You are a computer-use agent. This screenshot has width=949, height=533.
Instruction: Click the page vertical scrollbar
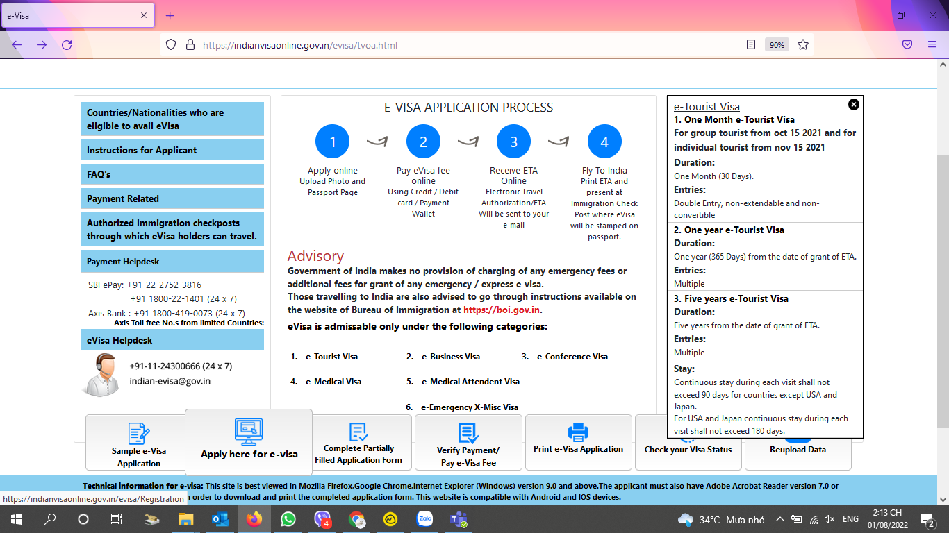coord(943,291)
